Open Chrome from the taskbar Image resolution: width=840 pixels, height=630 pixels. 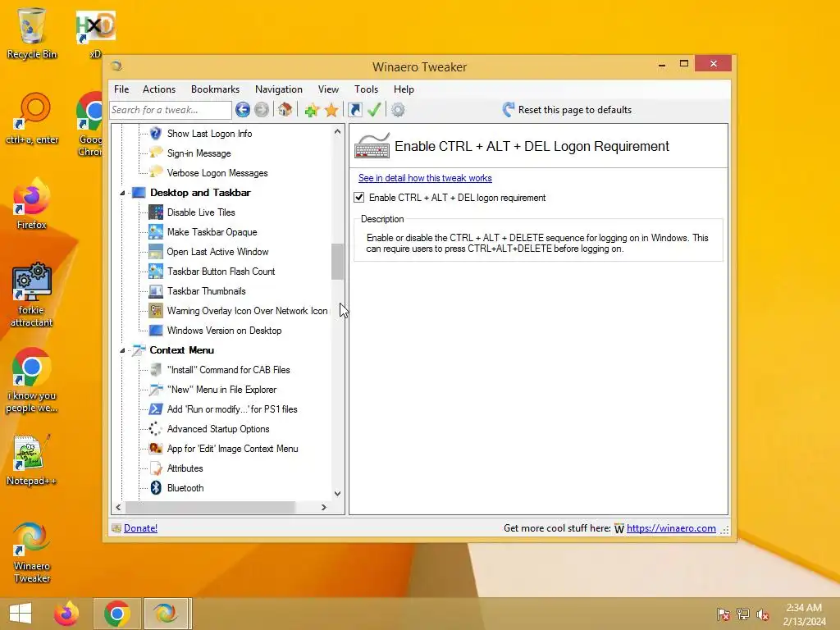116,614
